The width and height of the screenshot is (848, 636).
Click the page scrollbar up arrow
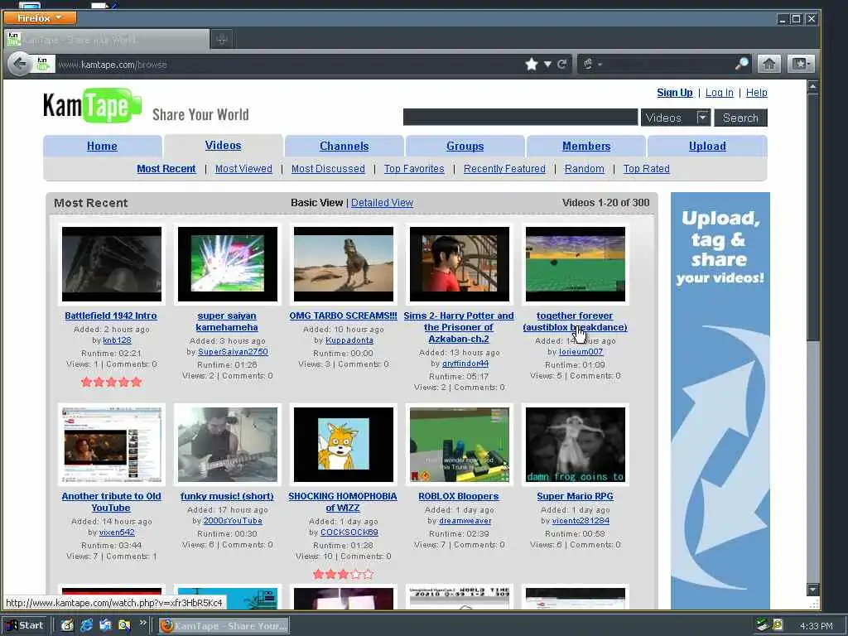pyautogui.click(x=812, y=86)
